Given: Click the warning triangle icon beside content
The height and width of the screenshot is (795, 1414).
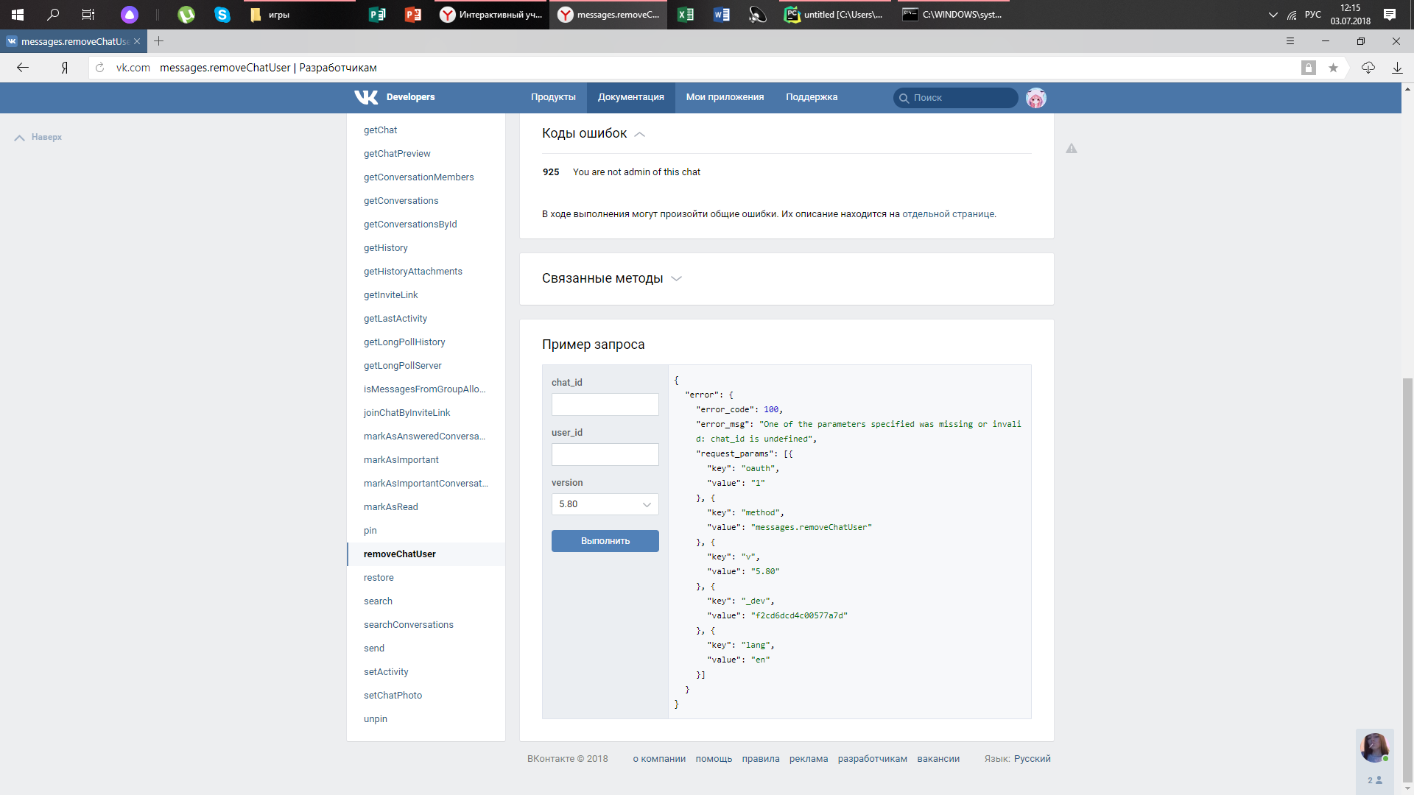Looking at the screenshot, I should [1072, 149].
